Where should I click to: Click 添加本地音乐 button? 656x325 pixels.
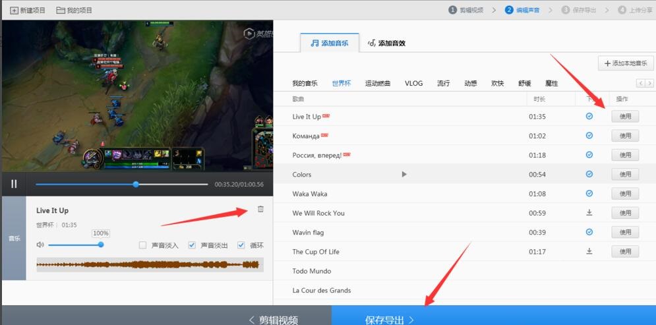(625, 63)
